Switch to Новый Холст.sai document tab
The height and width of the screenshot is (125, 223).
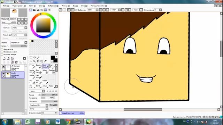click(72, 113)
